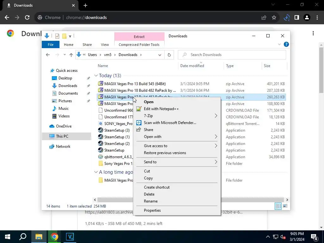The height and width of the screenshot is (243, 324).
Task: Collapse the A long time ago group
Action: pos(96,172)
